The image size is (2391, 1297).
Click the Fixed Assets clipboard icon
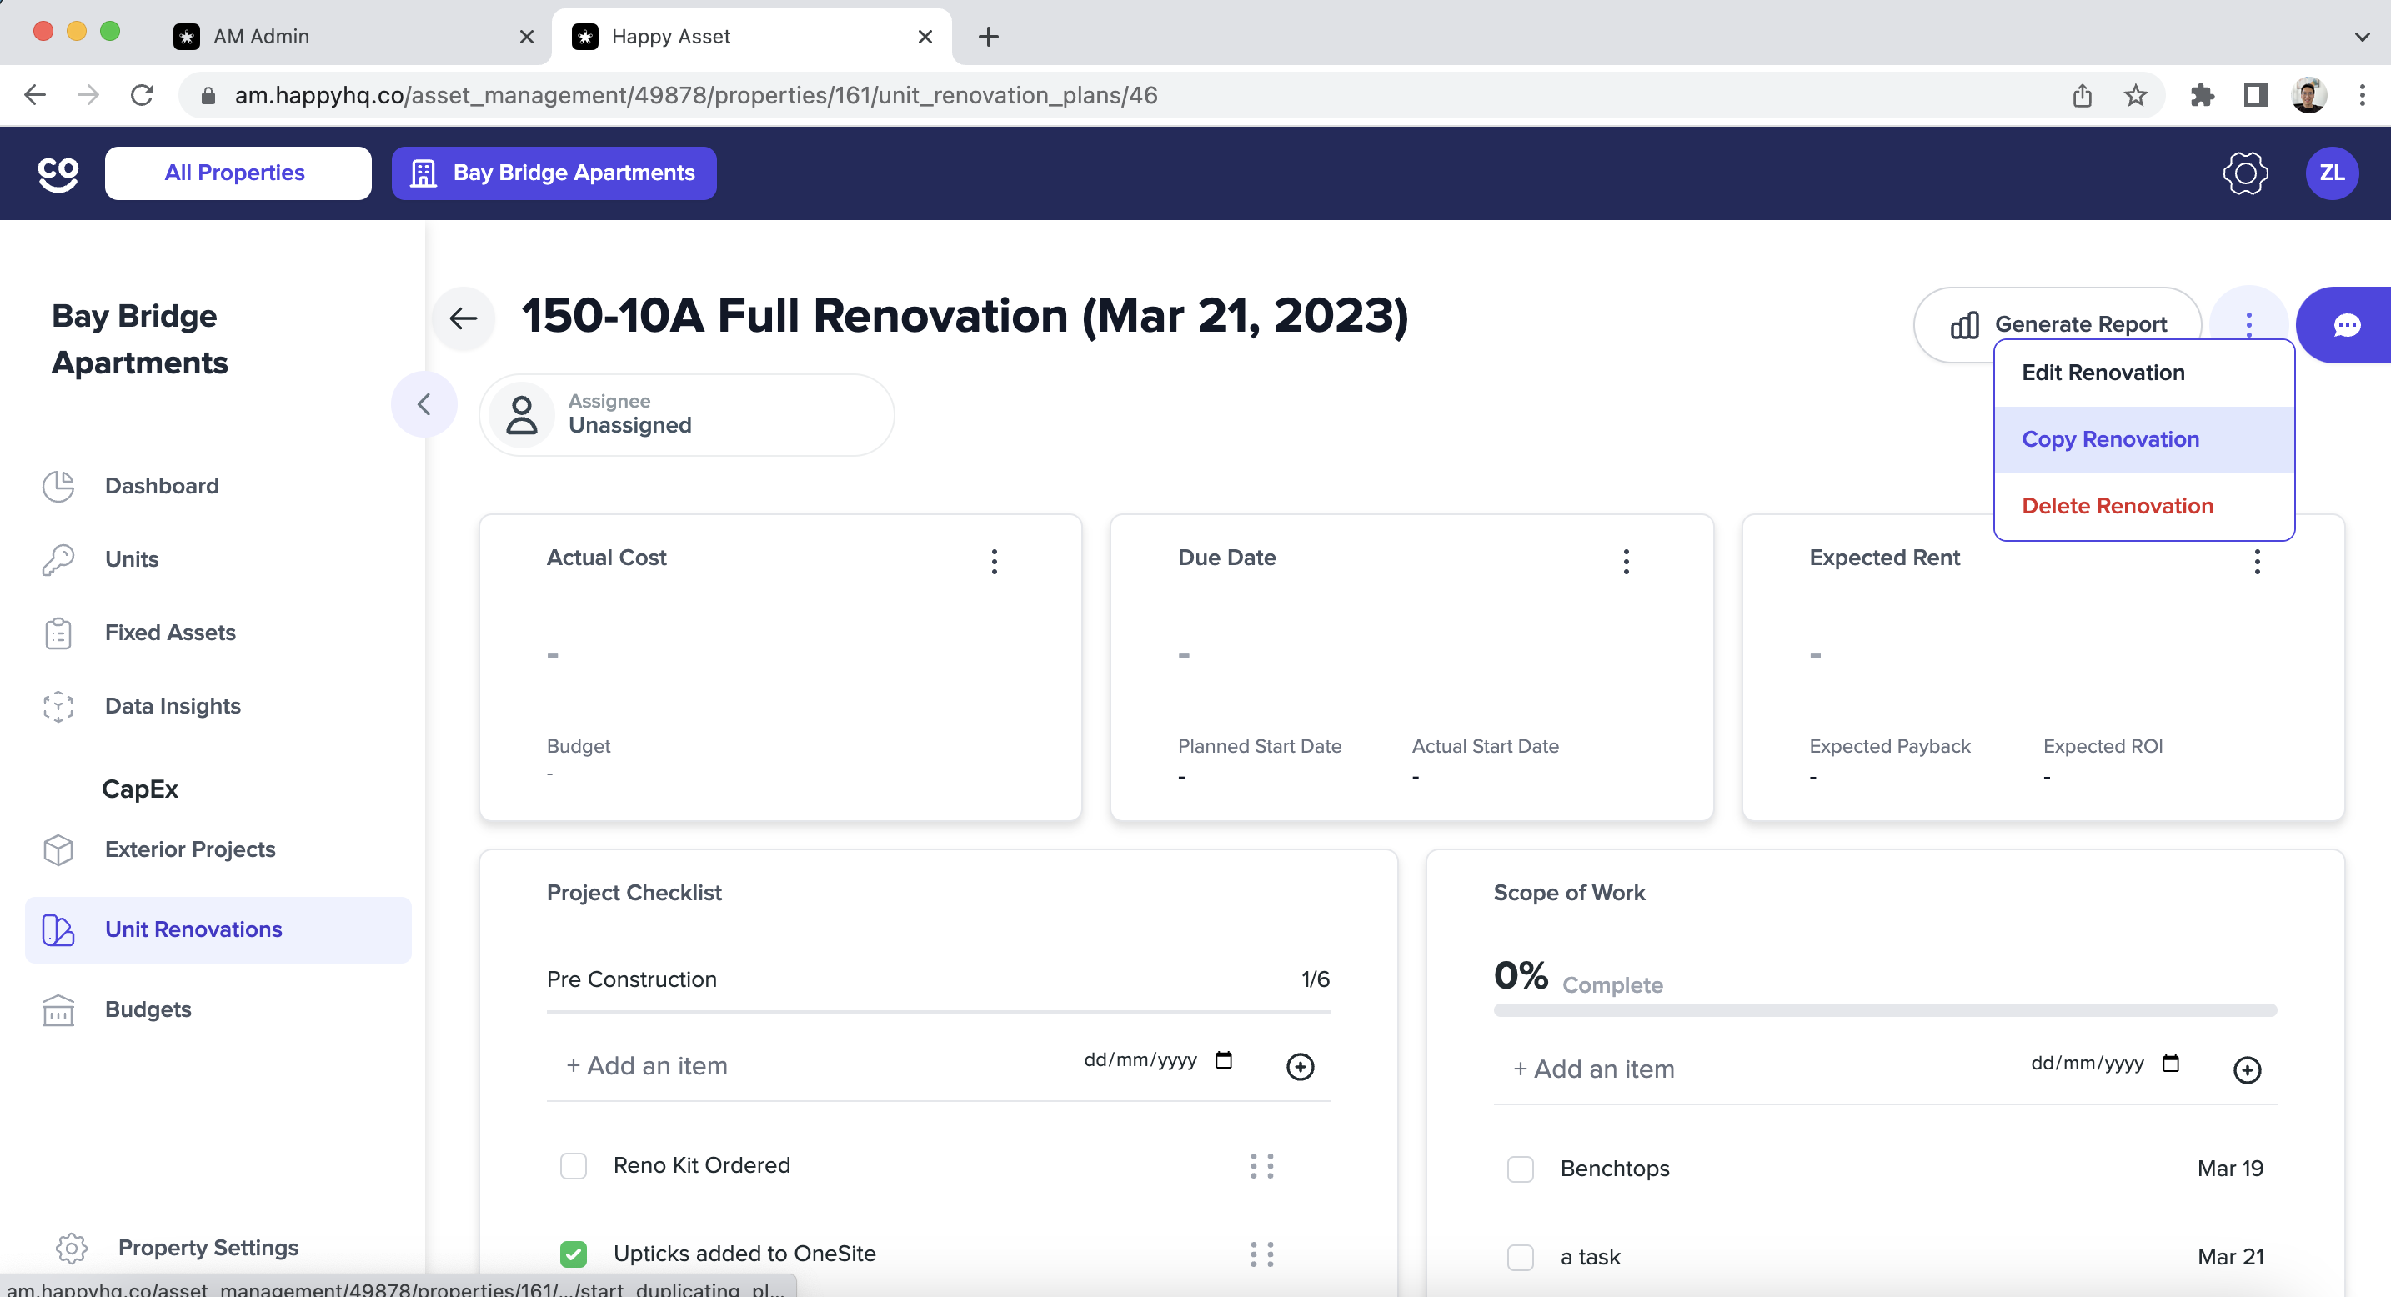pos(58,633)
